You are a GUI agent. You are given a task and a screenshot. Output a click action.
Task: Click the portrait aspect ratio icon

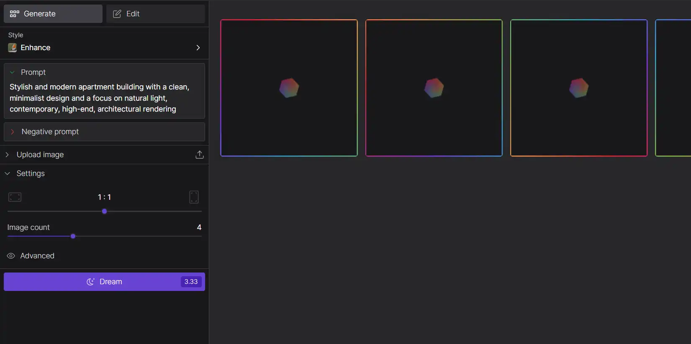[194, 197]
